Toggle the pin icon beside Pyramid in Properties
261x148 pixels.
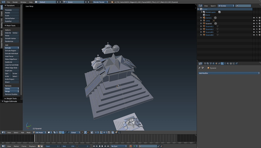coord(199,68)
